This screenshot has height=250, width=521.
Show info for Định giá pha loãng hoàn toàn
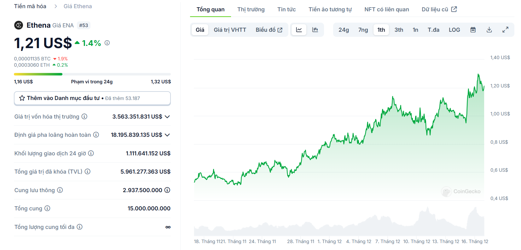(96, 135)
